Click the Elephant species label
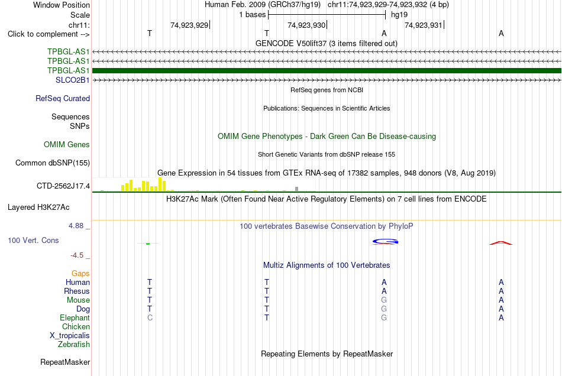 [x=75, y=317]
